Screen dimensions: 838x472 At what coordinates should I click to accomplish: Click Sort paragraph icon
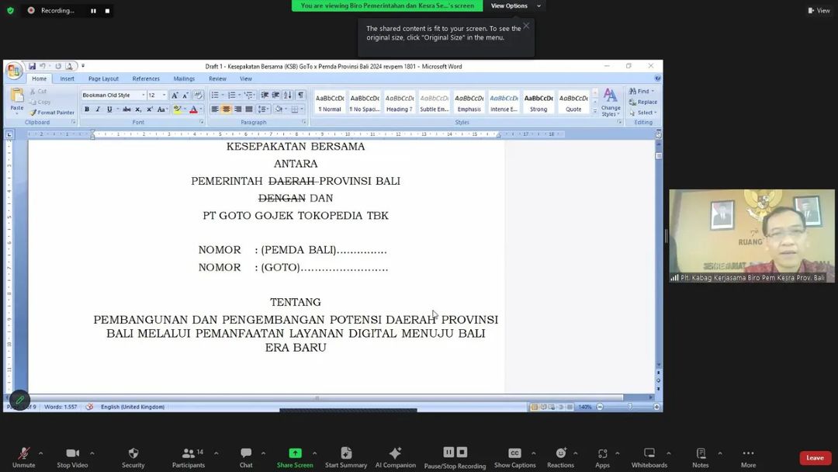(288, 95)
